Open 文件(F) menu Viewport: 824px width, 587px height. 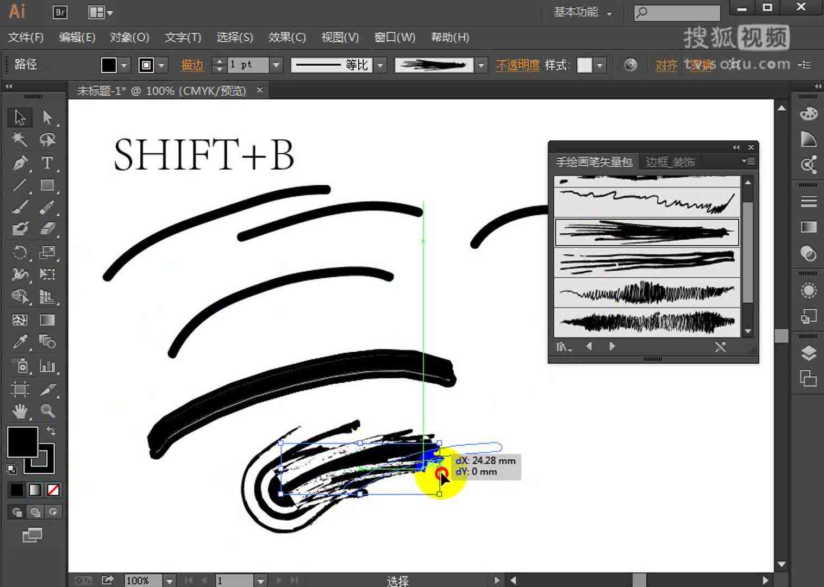(x=26, y=37)
